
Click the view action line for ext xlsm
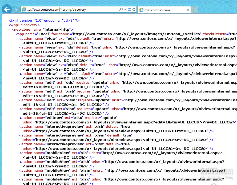click(128, 65)
